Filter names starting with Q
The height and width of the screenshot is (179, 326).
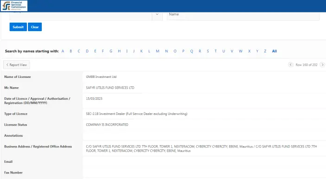pyautogui.click(x=192, y=51)
